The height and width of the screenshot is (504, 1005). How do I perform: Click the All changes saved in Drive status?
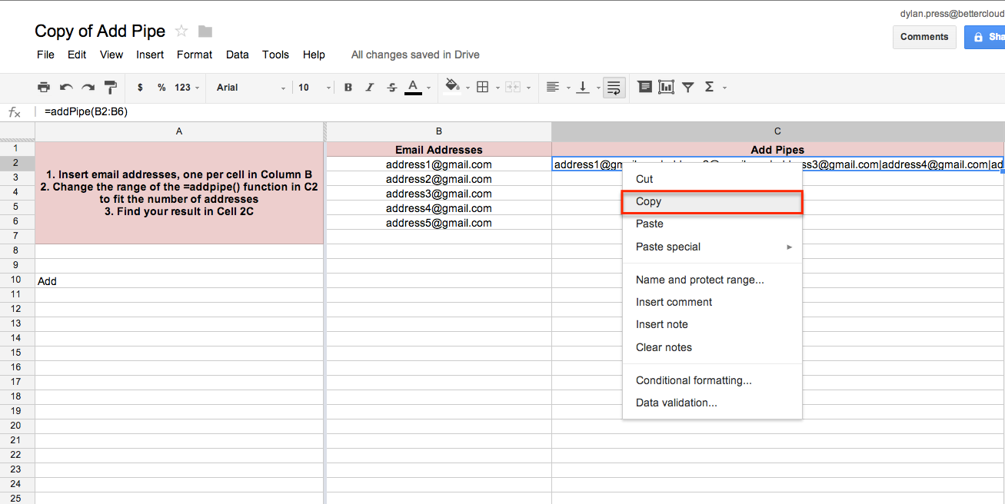click(x=415, y=55)
